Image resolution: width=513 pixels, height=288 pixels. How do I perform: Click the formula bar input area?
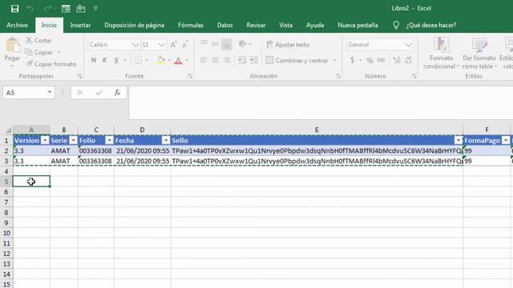pyautogui.click(x=321, y=102)
